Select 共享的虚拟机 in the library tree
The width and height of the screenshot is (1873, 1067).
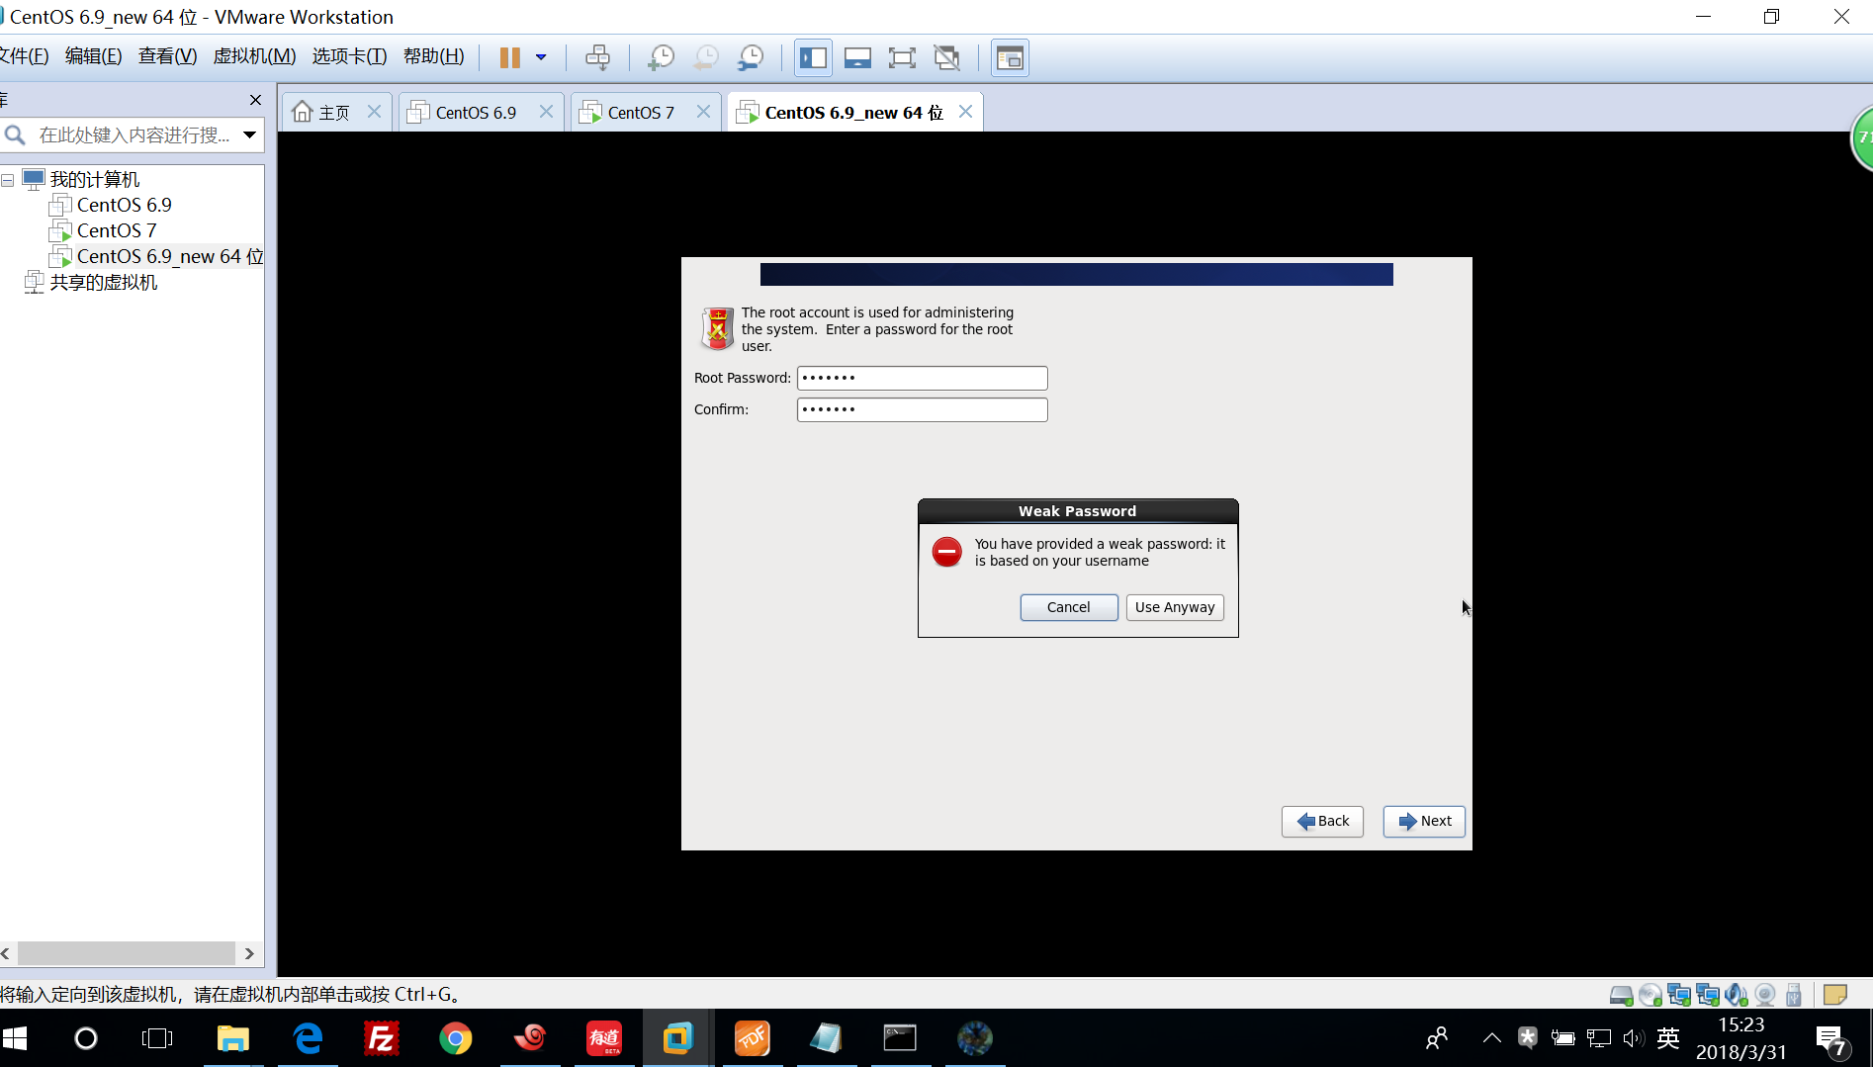pos(103,282)
